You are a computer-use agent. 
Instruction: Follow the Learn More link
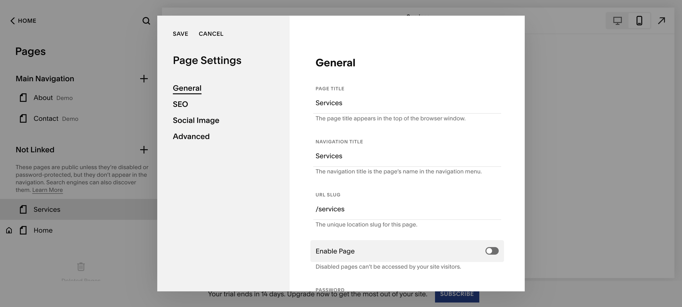[47, 190]
